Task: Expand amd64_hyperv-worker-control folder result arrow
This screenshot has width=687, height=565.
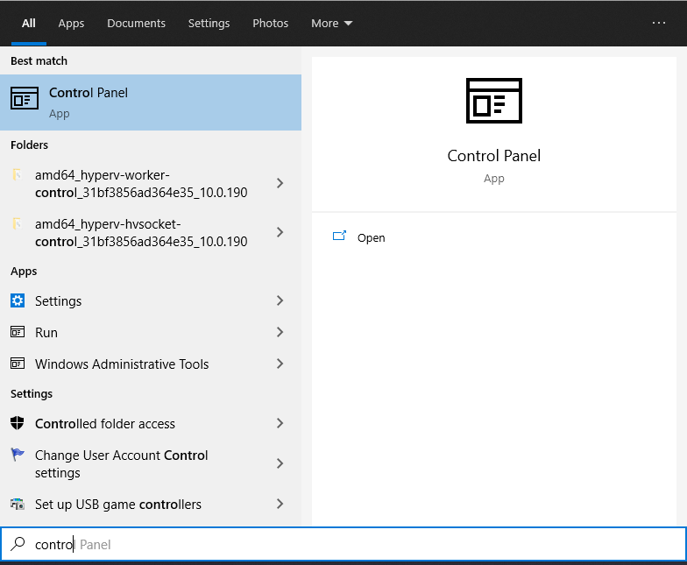Action: (280, 183)
